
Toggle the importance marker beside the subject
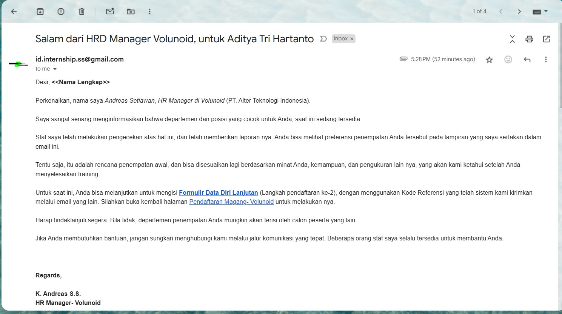(x=323, y=39)
